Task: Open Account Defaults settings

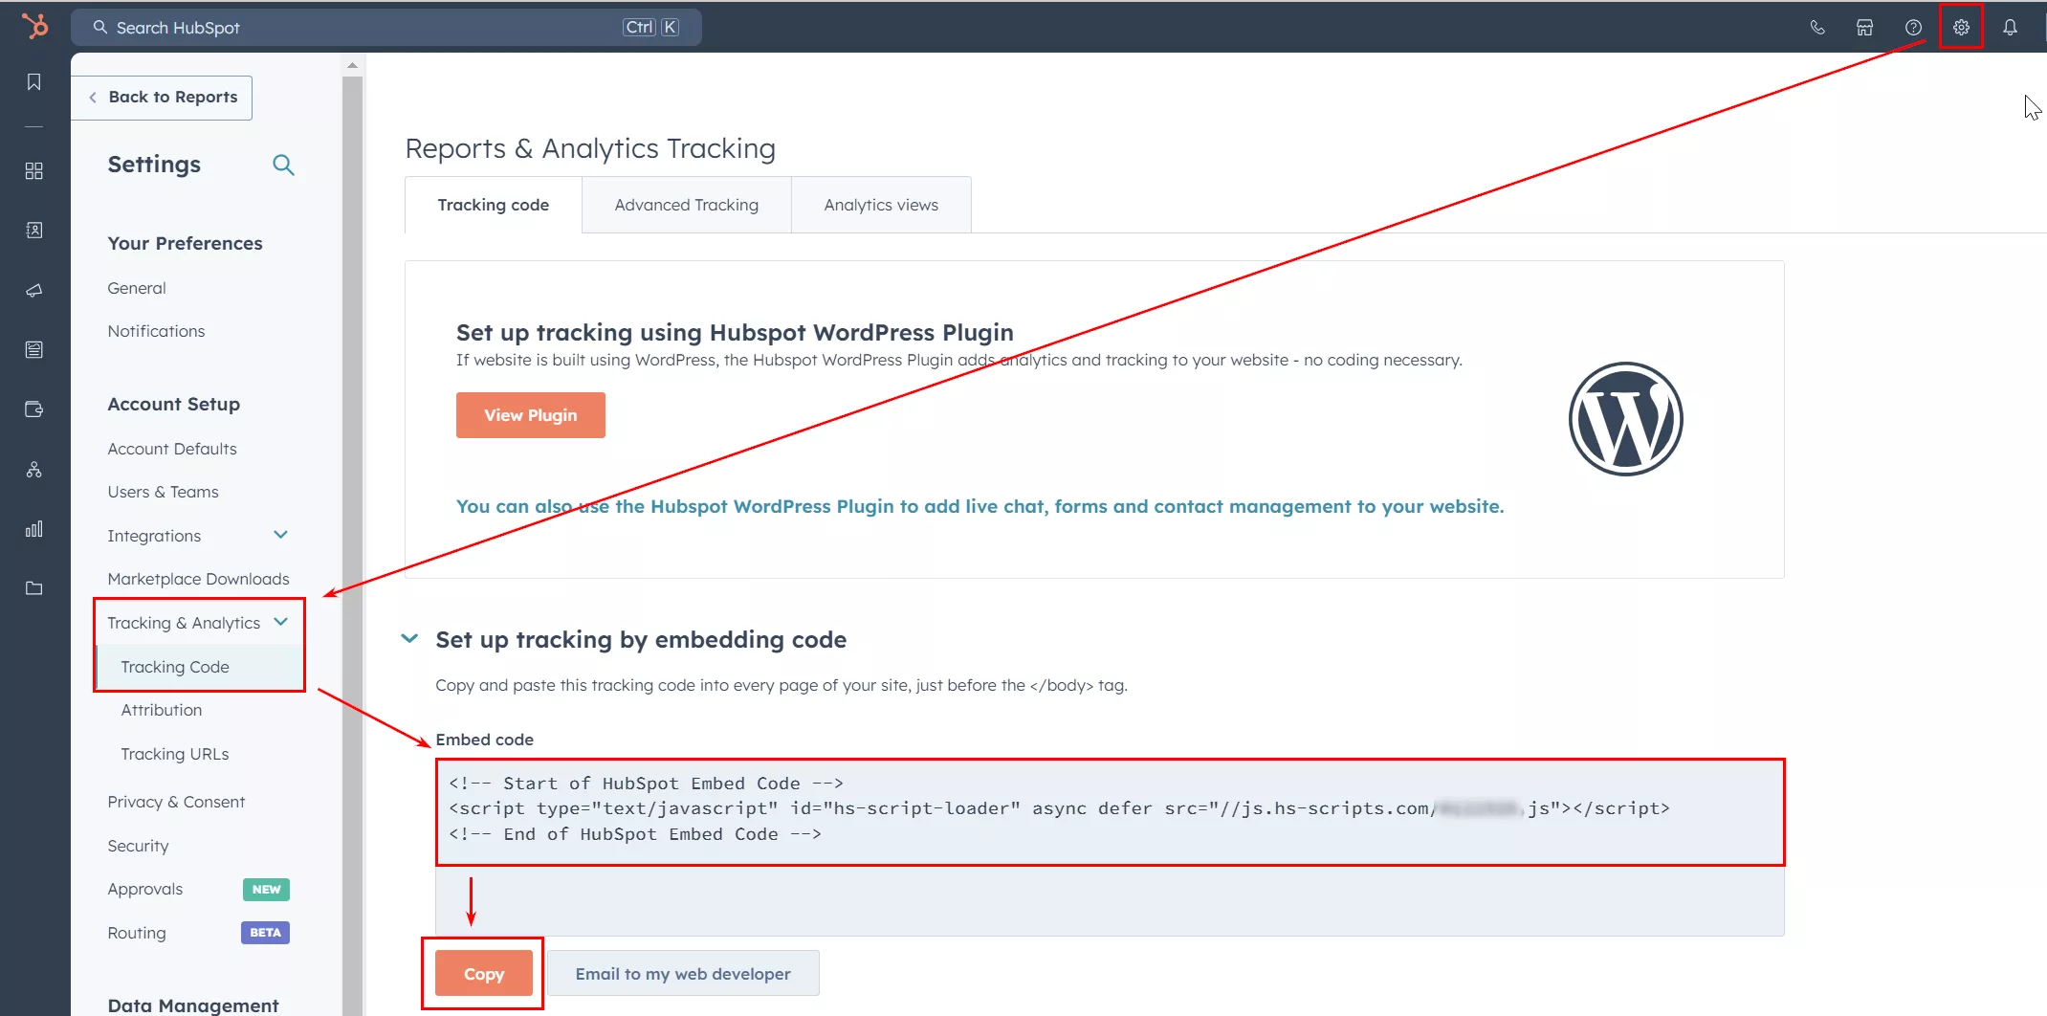Action: click(172, 449)
